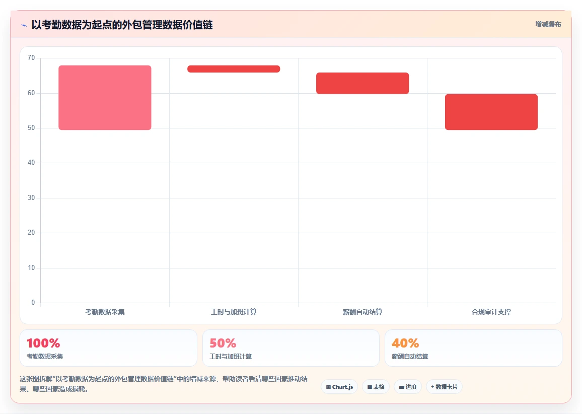Open the 100% 考勤数据采集 card
Image resolution: width=582 pixels, height=414 pixels.
pos(108,348)
